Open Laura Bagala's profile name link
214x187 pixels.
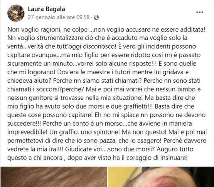point(46,9)
